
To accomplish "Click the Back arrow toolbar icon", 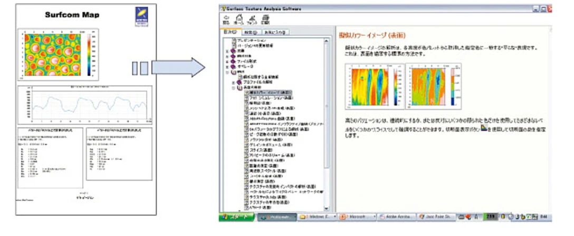I will pos(226,18).
